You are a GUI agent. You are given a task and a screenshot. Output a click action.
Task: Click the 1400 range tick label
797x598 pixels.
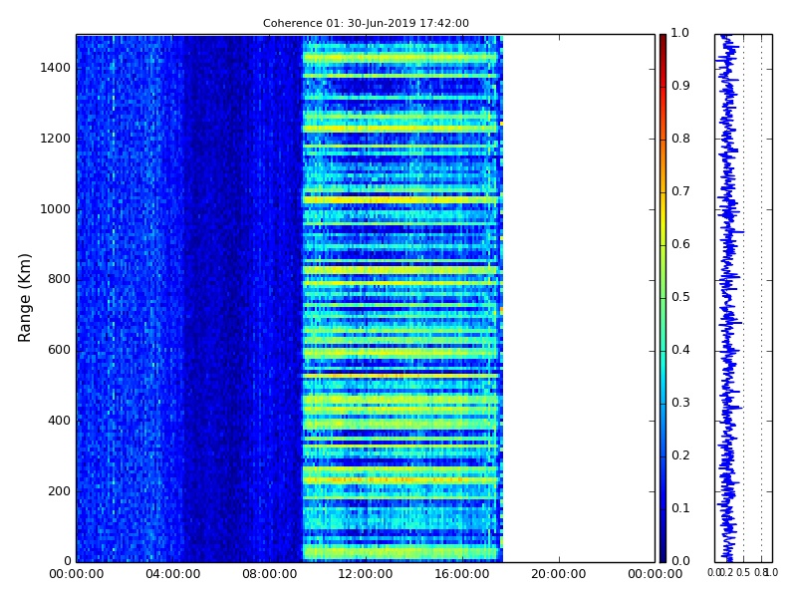click(56, 68)
